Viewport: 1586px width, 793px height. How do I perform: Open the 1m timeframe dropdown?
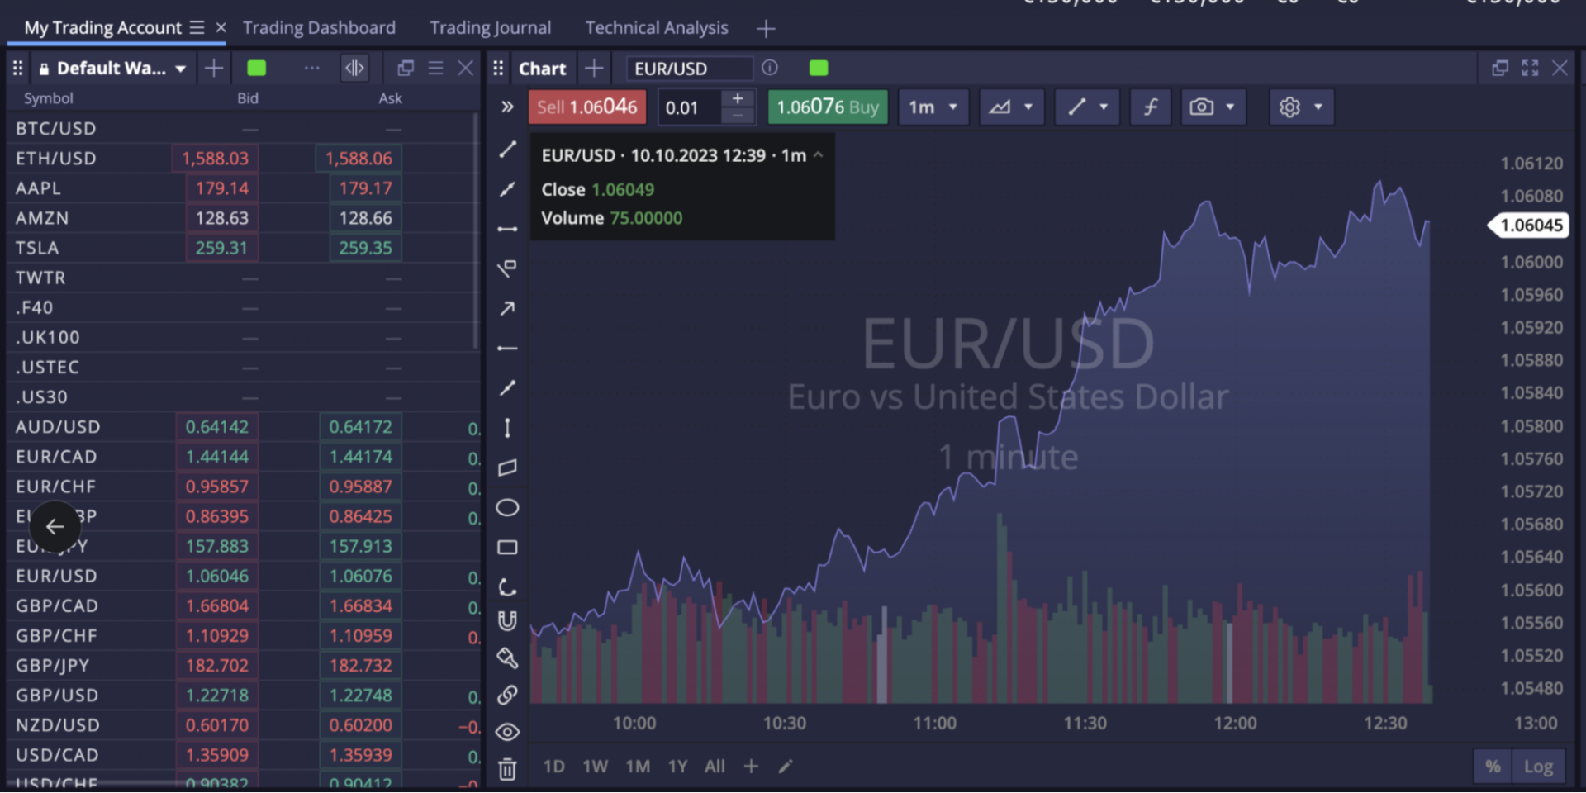[x=933, y=107]
